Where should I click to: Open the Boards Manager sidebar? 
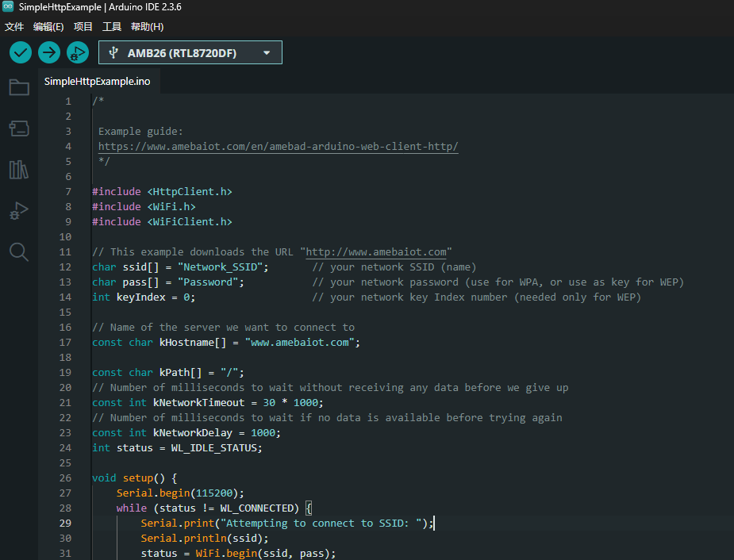19,128
